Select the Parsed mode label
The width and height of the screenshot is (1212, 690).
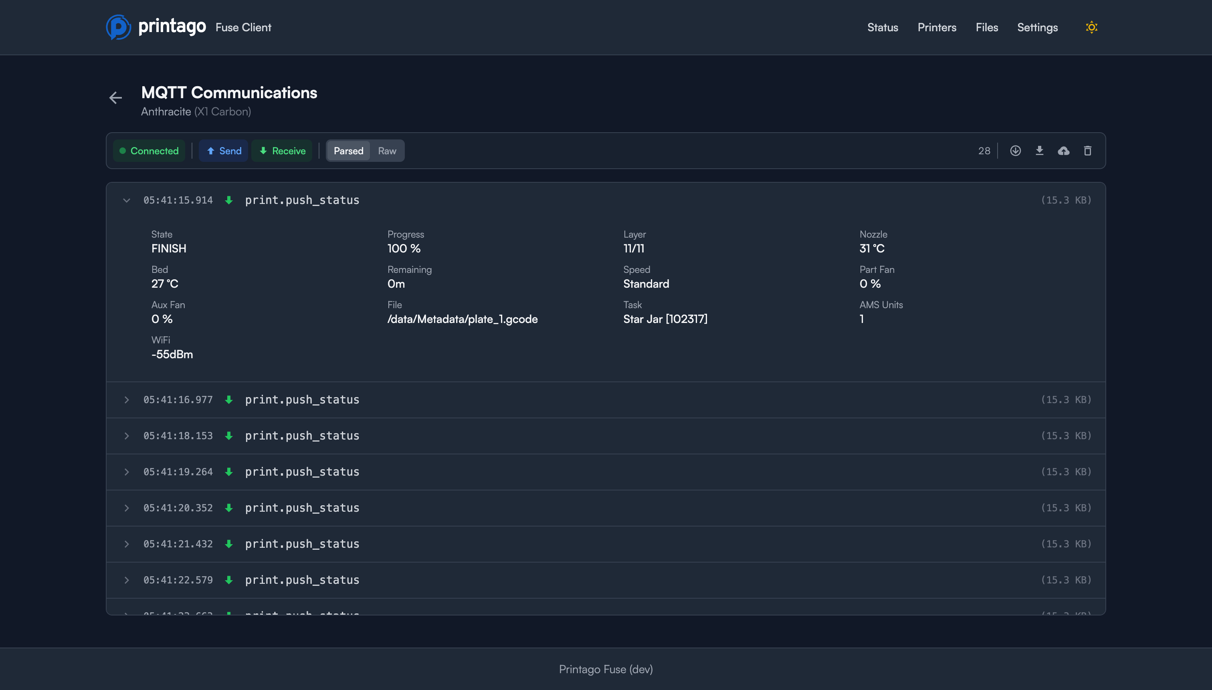348,151
